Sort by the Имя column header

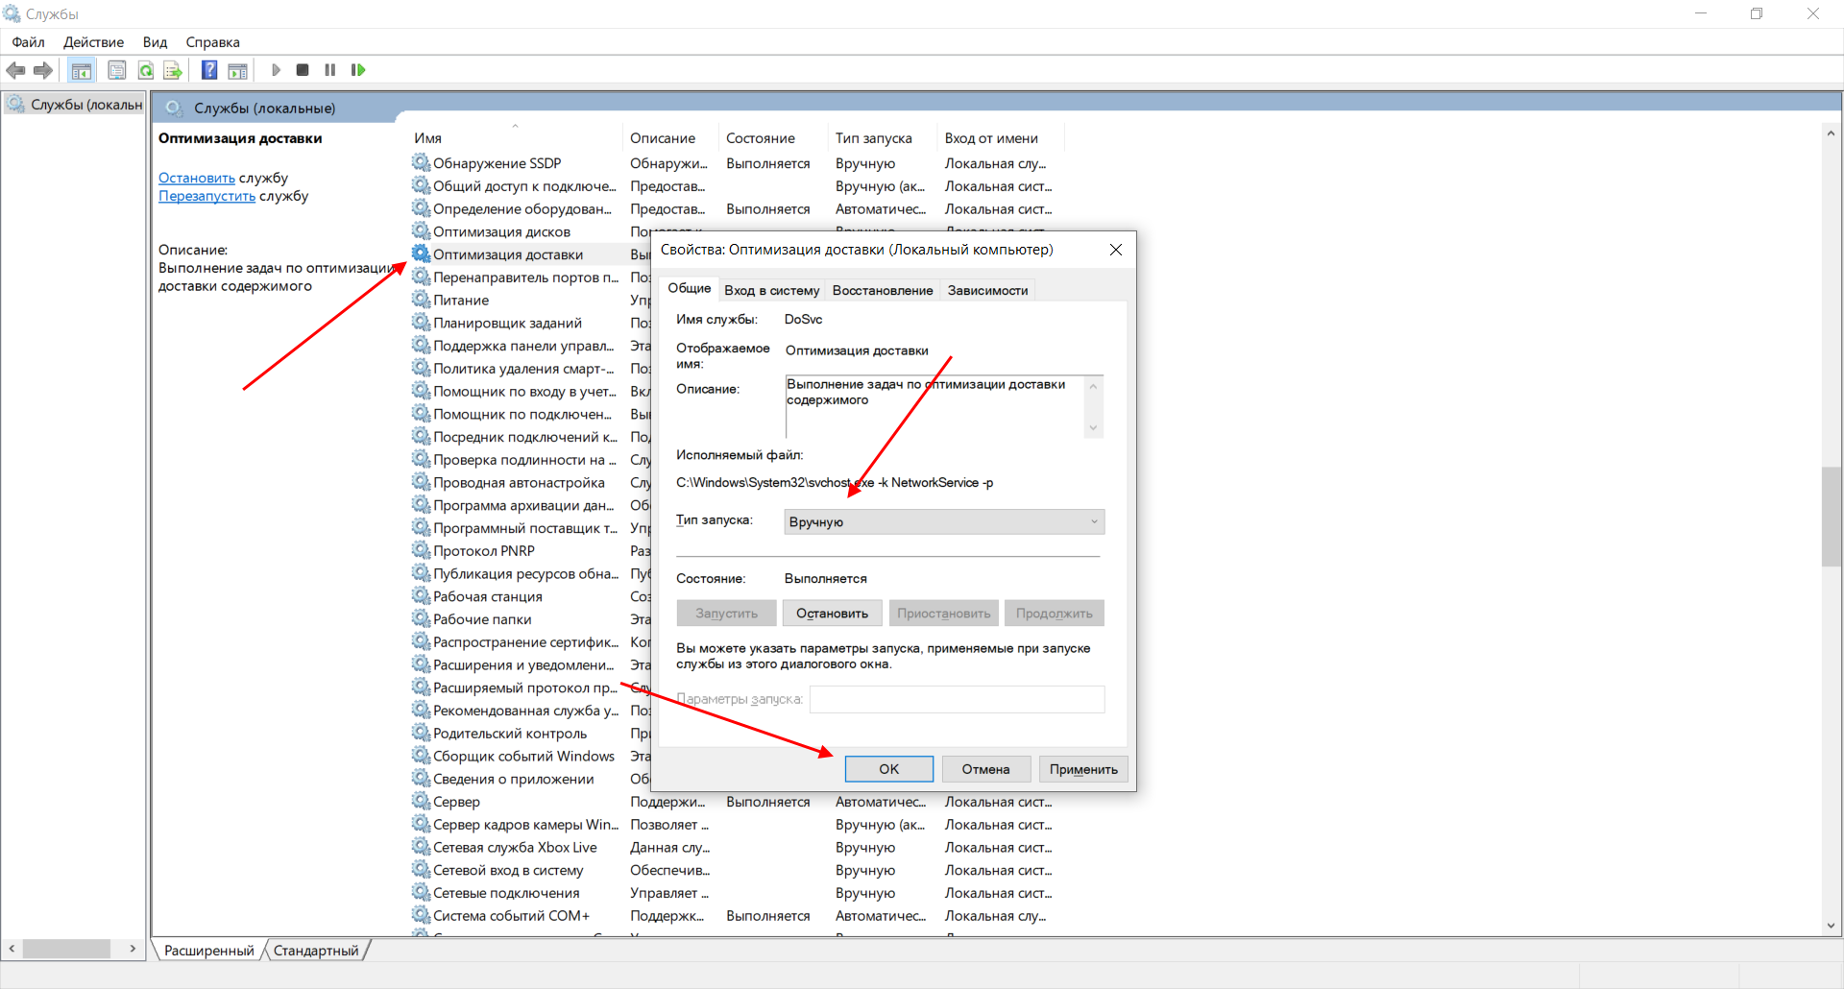coord(515,138)
